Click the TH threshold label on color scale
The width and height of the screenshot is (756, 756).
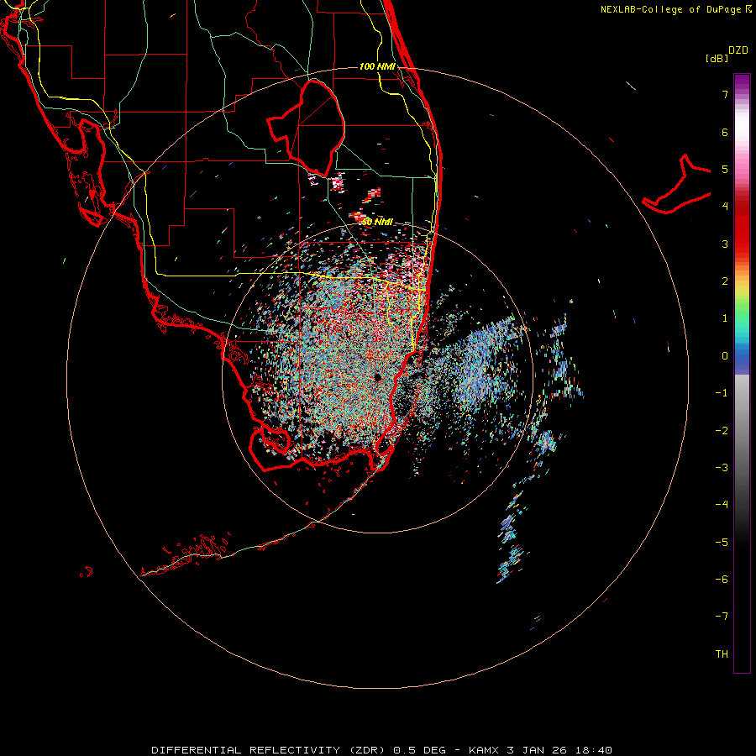pos(722,654)
